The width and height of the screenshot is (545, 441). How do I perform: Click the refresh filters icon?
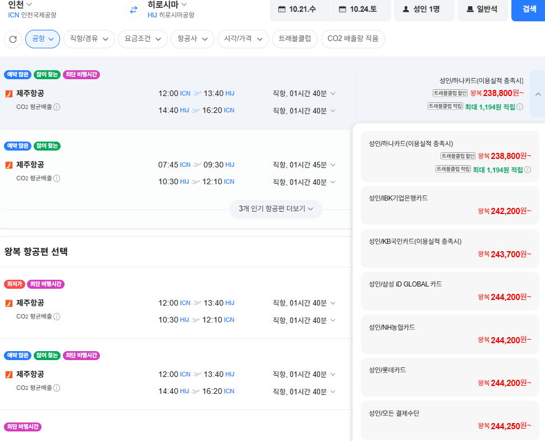coord(13,39)
